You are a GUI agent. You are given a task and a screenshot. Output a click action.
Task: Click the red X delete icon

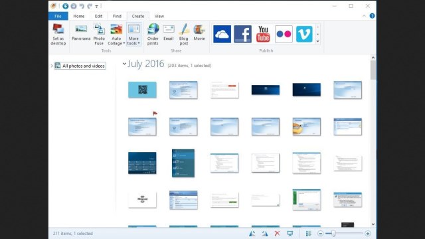277,233
